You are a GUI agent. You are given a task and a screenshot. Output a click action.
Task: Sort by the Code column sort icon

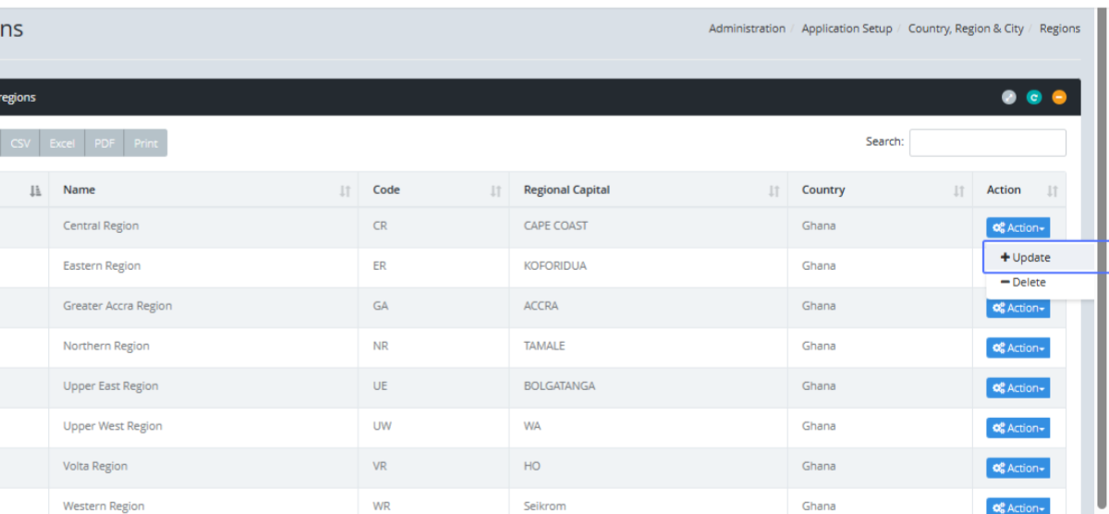(495, 190)
